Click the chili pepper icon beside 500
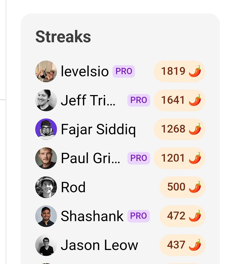The height and width of the screenshot is (264, 233). 195,187
